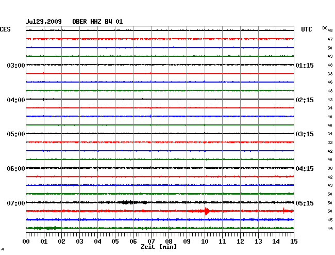Click the DC column header
This screenshot has height=255, width=335.
click(x=325, y=28)
